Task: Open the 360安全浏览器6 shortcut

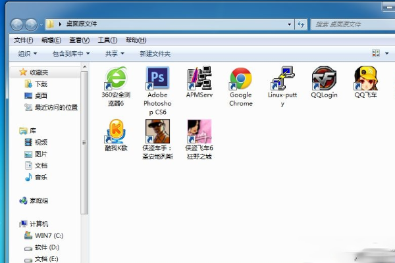Action: pos(116,86)
